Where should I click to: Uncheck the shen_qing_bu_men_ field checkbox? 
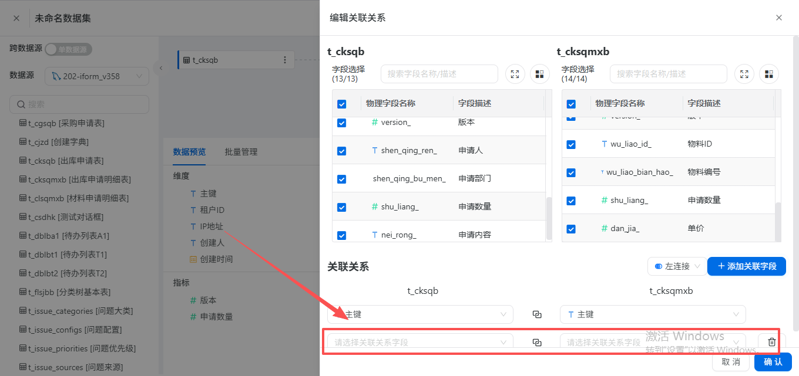[x=341, y=179]
